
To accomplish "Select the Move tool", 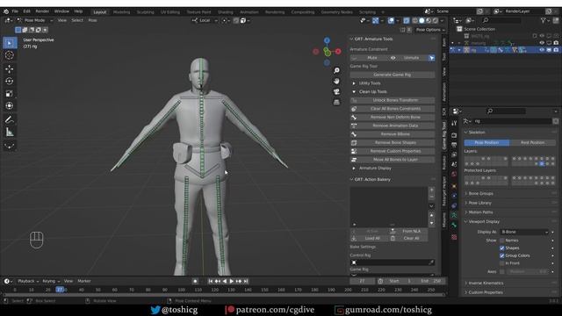I will tap(10, 68).
